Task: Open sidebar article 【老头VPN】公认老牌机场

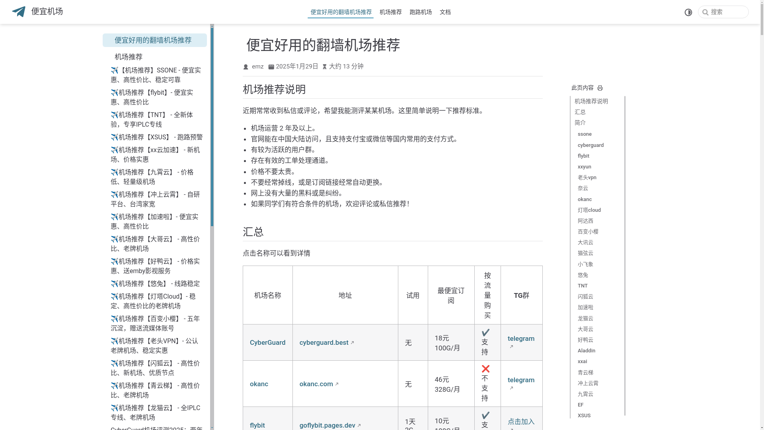Action: pyautogui.click(x=157, y=346)
